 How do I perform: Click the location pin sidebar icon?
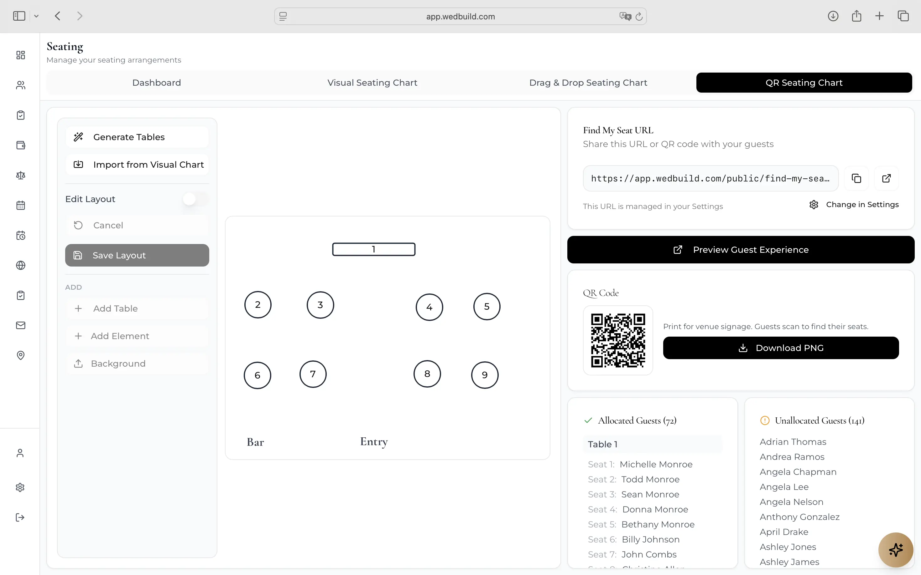(x=21, y=356)
